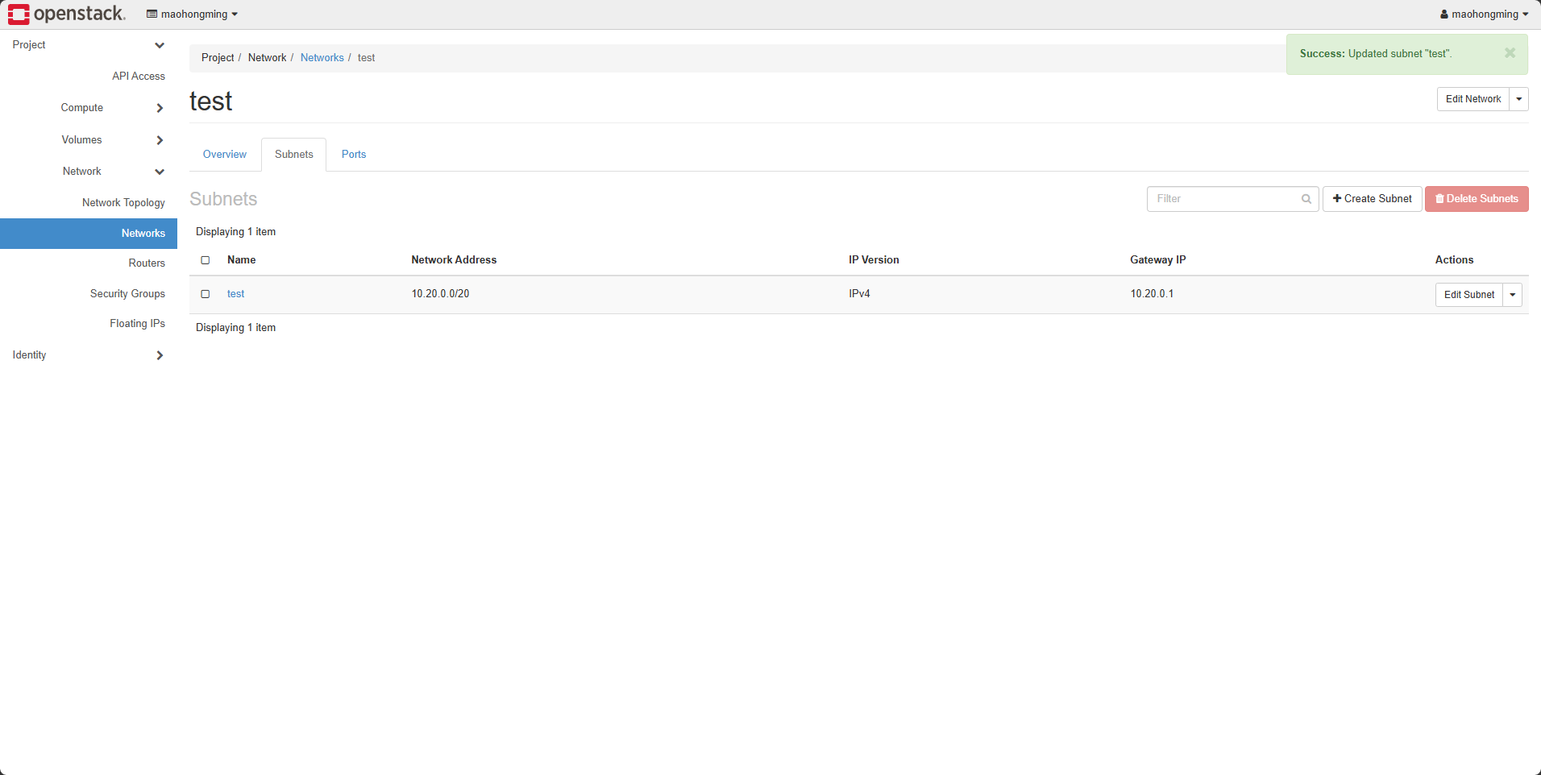Switch to the Overview tab
Screen dimensions: 1541x775
click(x=225, y=155)
